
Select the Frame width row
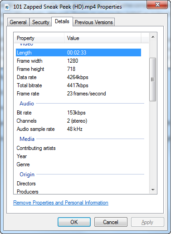(78, 61)
